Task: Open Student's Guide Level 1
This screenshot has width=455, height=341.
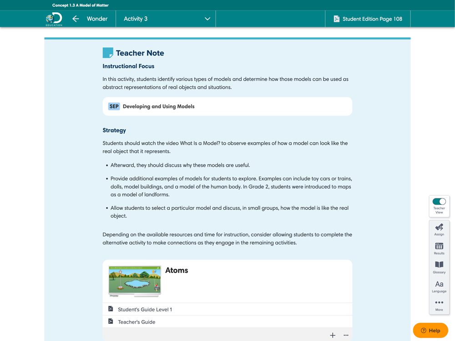Action: 145,310
